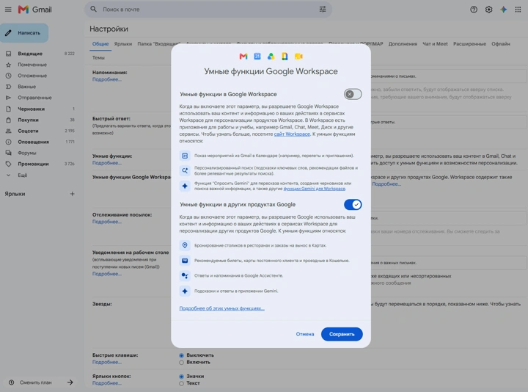Select Включить for keyboard shortcuts
528x392 pixels.
tap(182, 363)
